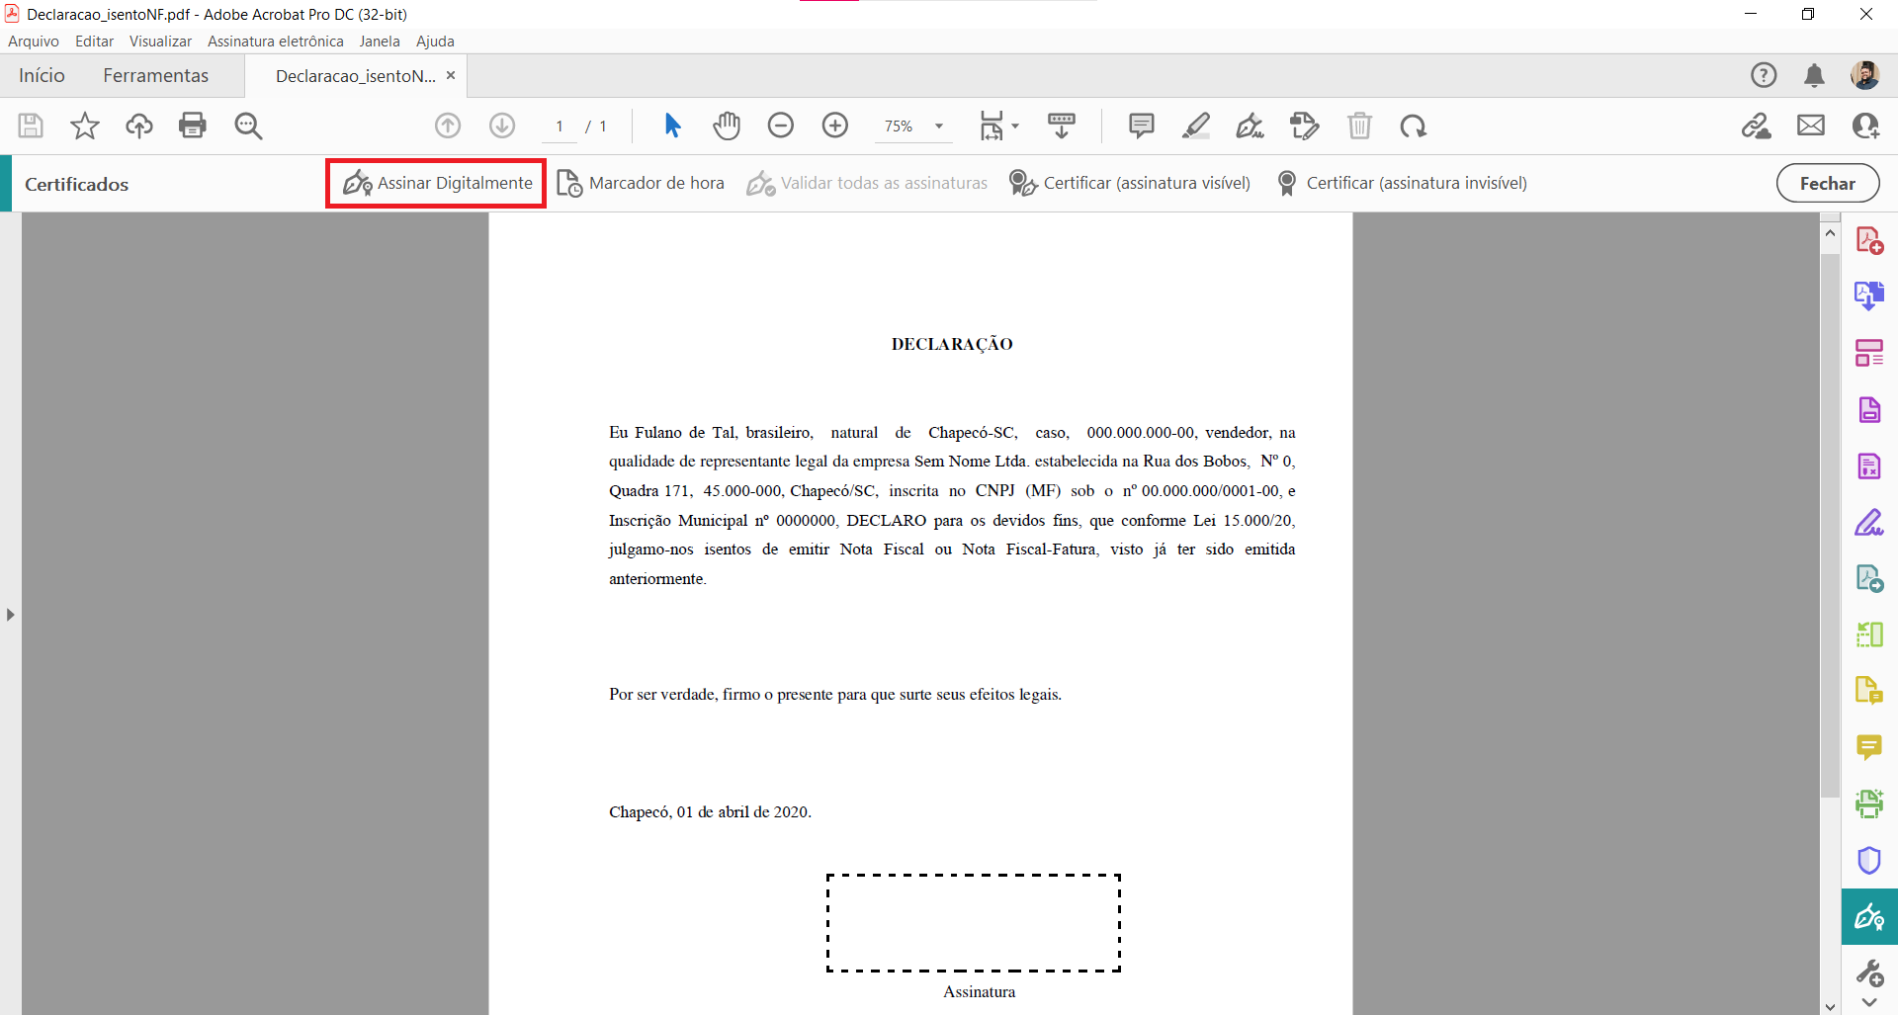The height and width of the screenshot is (1015, 1898).
Task: Open the zoom level dropdown showing 75%
Action: click(911, 126)
